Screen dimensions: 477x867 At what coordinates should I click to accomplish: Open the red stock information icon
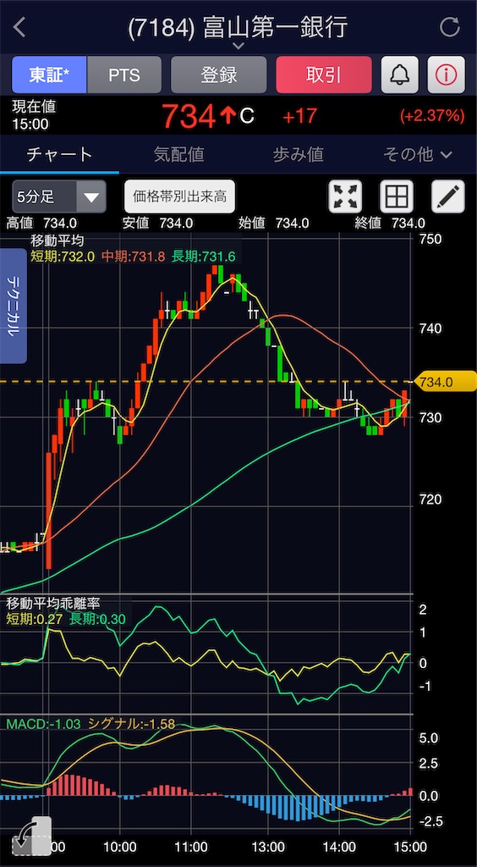click(446, 75)
